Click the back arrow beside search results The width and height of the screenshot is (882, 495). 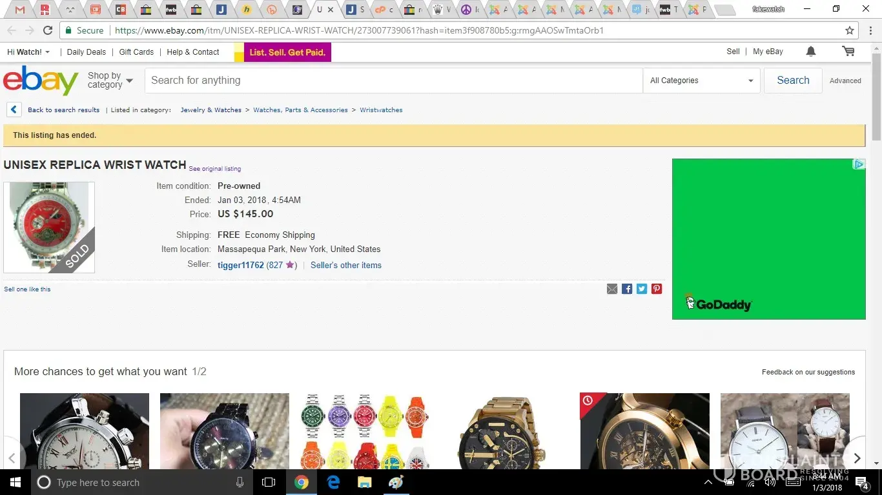(14, 110)
